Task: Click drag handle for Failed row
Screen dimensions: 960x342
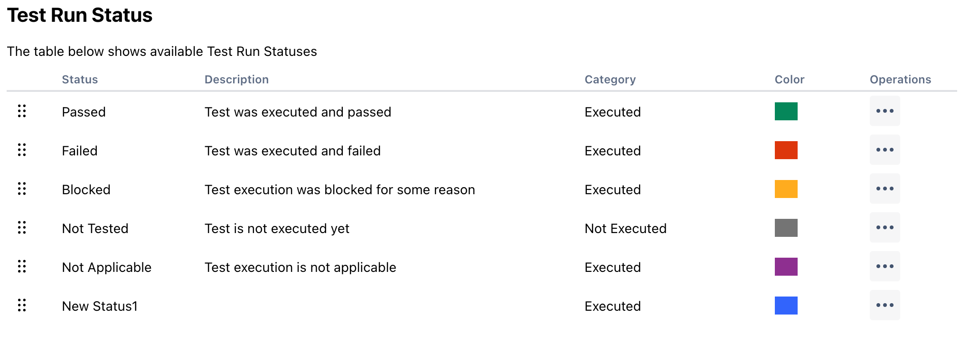Action: (22, 150)
